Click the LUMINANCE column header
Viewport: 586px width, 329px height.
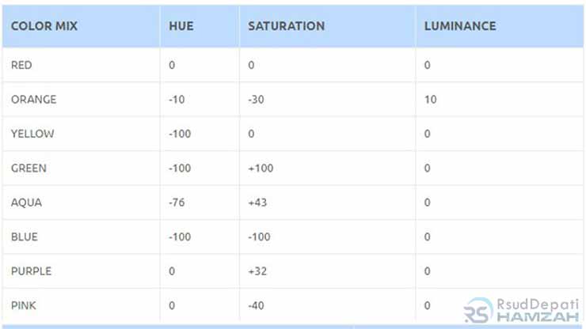point(460,26)
